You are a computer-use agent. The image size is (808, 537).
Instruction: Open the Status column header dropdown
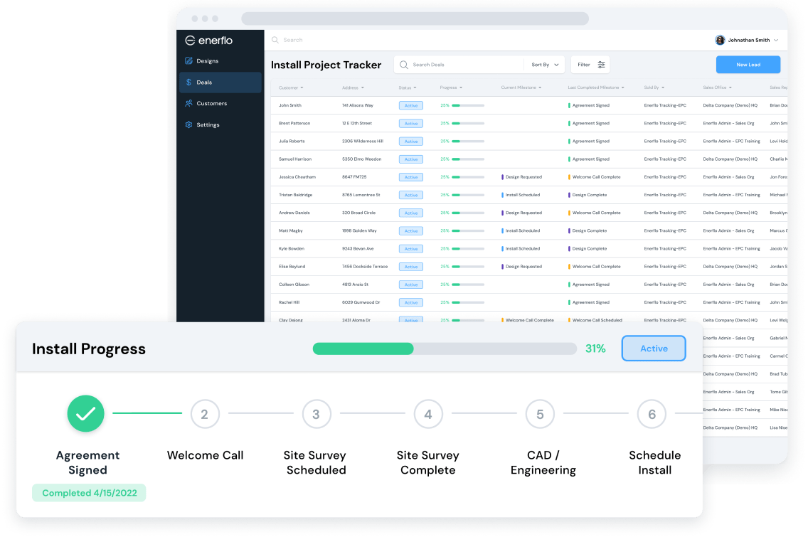pos(407,87)
